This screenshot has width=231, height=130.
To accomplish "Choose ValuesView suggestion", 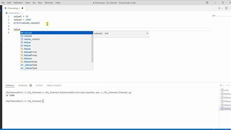I will tap(56, 62).
